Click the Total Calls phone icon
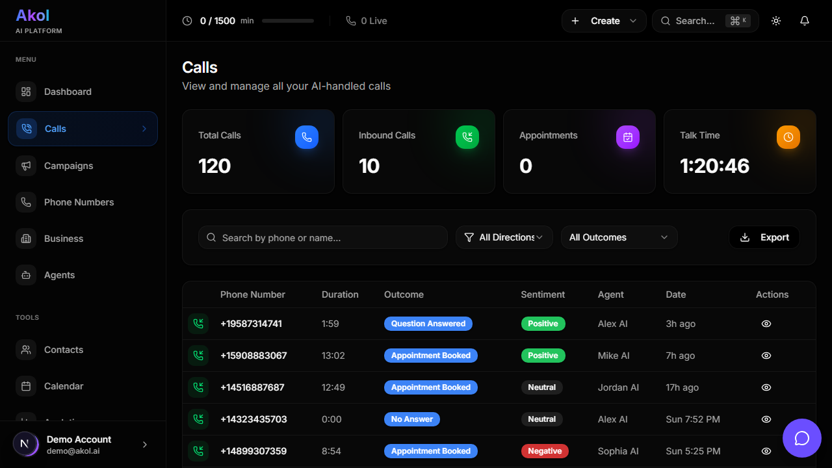832x468 pixels. (307, 137)
